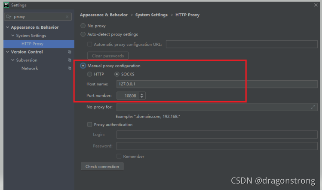
Task: Choose the SOCKS proxy type radio
Action: (117, 74)
